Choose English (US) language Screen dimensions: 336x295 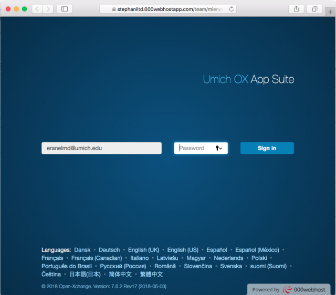pos(183,250)
